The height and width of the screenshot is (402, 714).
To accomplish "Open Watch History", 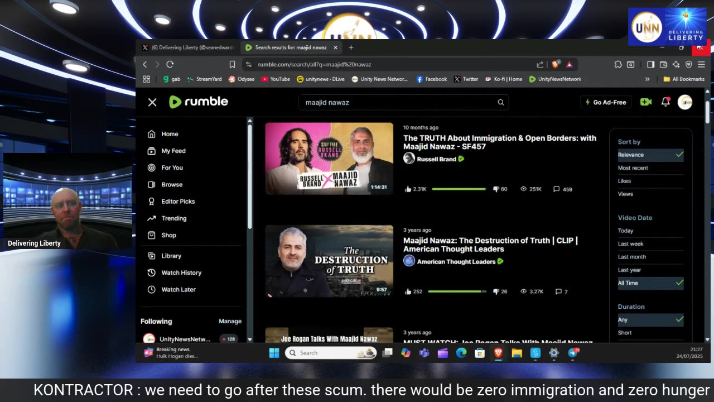I will 174,272.
